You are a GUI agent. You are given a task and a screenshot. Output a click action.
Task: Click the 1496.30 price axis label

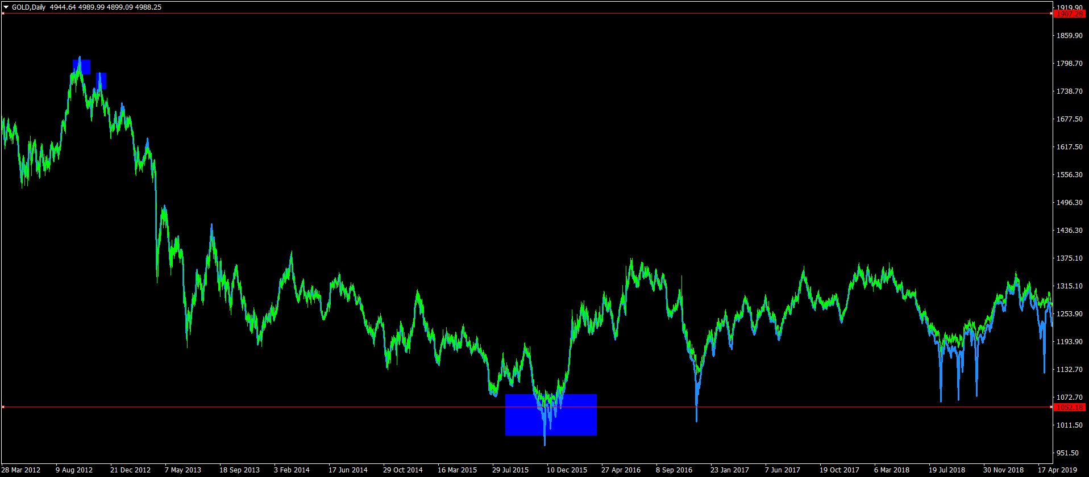point(1069,202)
